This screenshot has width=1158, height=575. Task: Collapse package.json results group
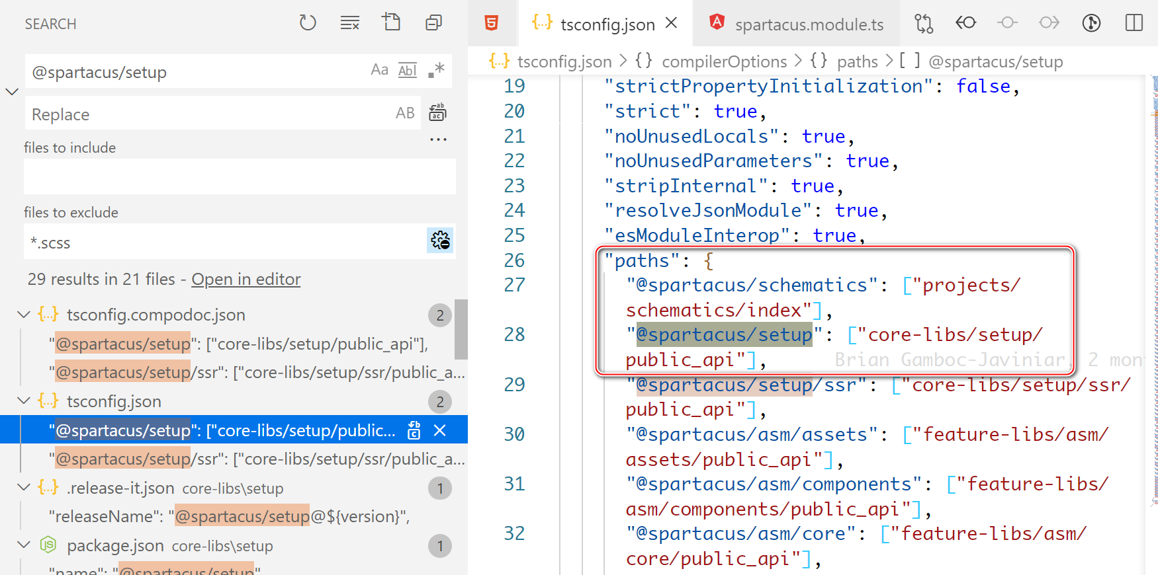pyautogui.click(x=24, y=545)
